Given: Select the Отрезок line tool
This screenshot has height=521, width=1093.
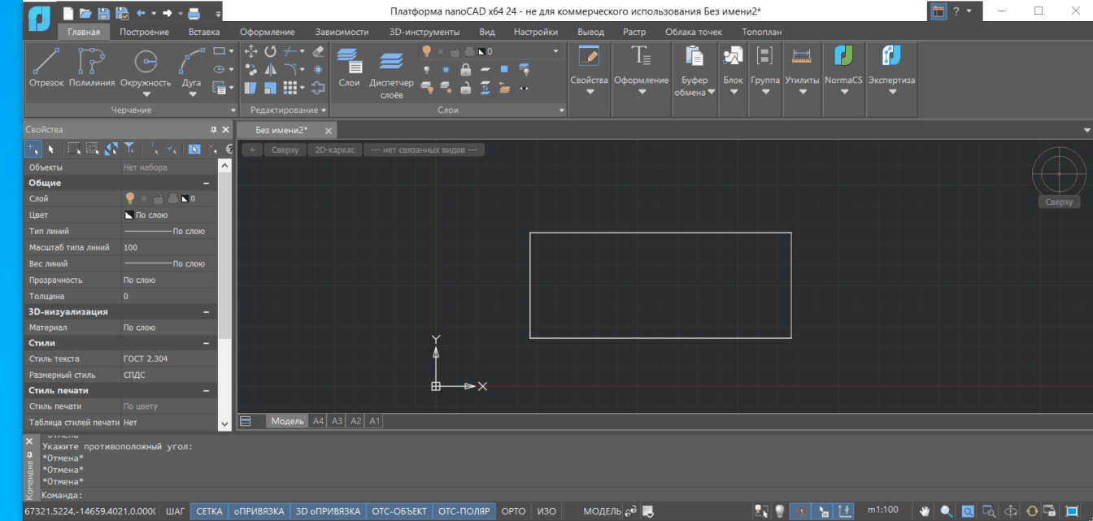Looking at the screenshot, I should pyautogui.click(x=46, y=68).
